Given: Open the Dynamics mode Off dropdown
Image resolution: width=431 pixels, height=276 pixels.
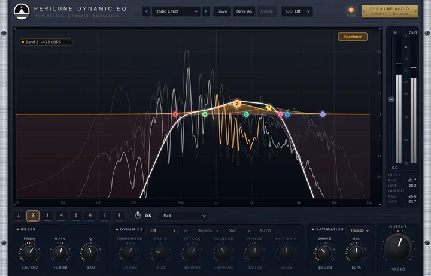Looking at the screenshot, I should click(x=162, y=230).
